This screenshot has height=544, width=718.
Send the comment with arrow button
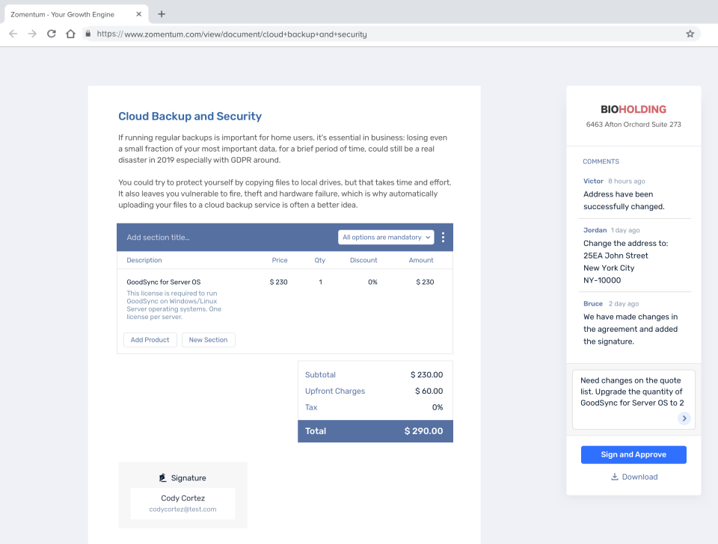(x=684, y=418)
